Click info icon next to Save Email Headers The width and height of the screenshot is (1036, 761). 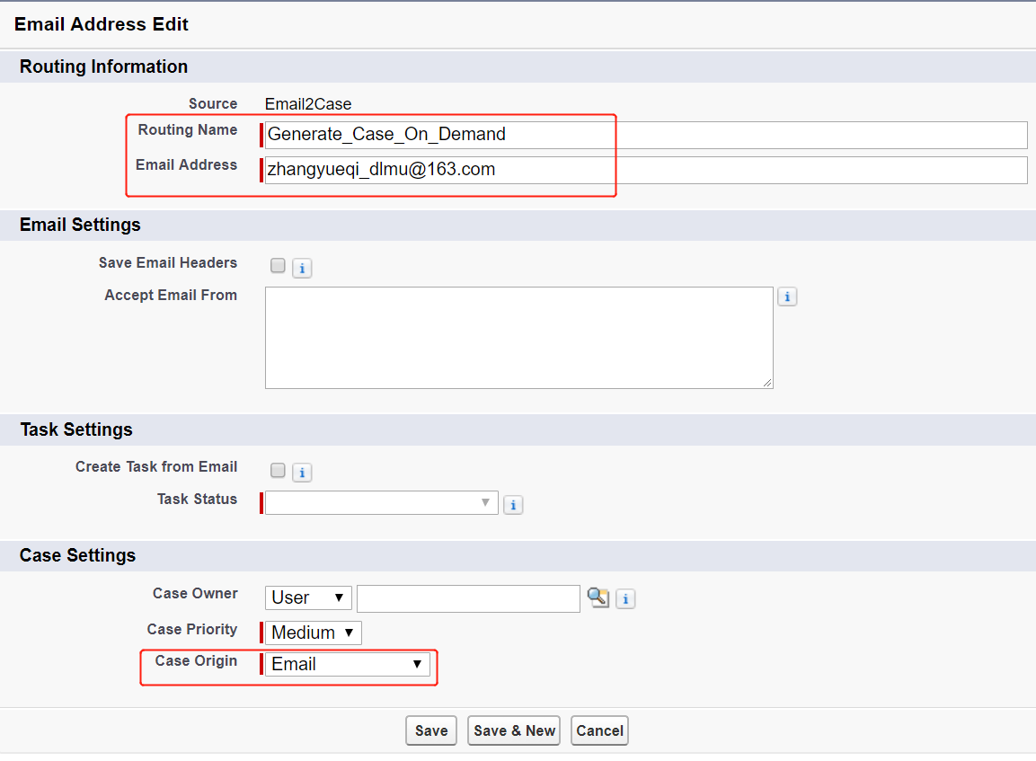point(302,268)
